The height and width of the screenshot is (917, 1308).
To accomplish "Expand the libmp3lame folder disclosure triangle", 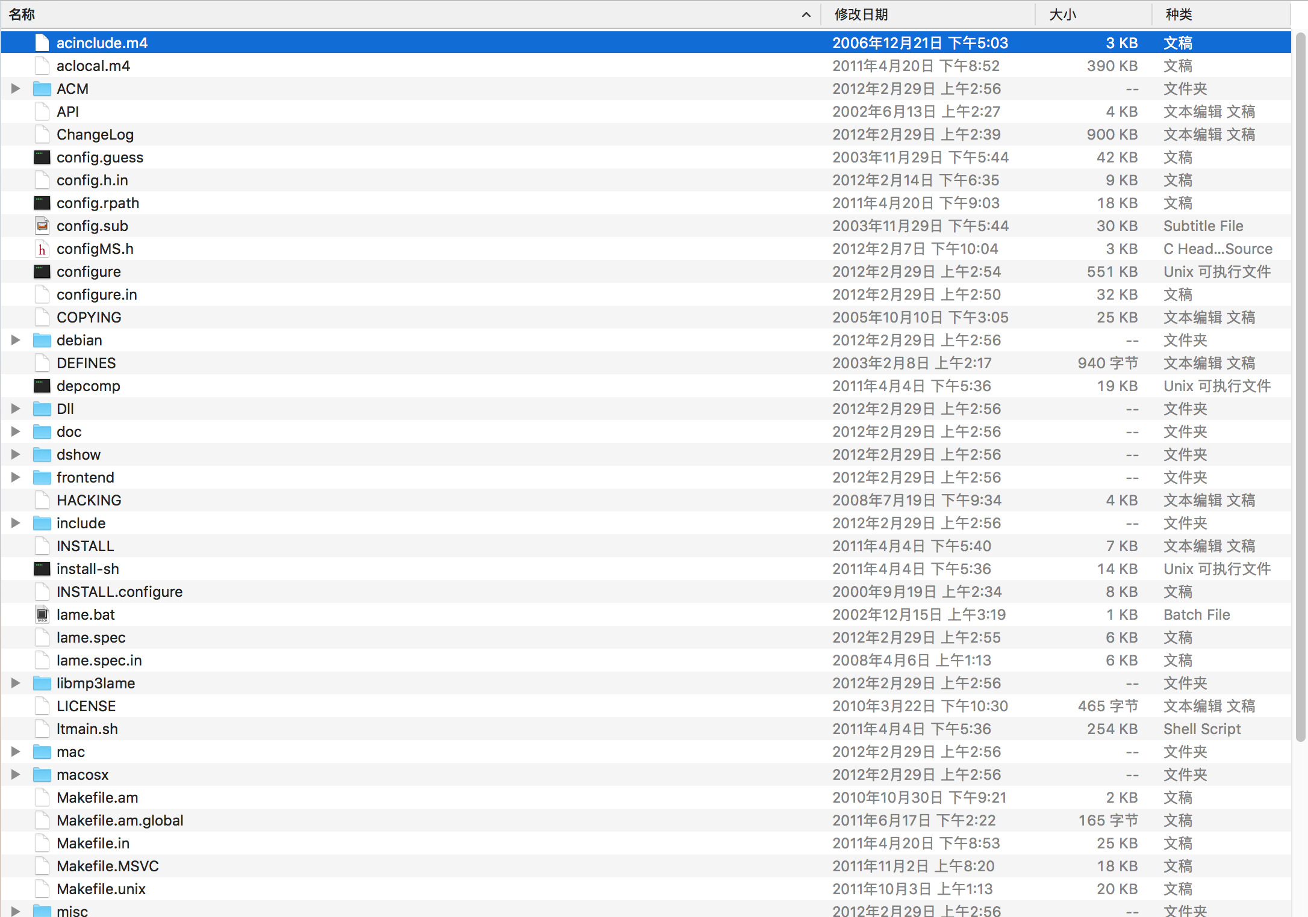I will (x=16, y=683).
